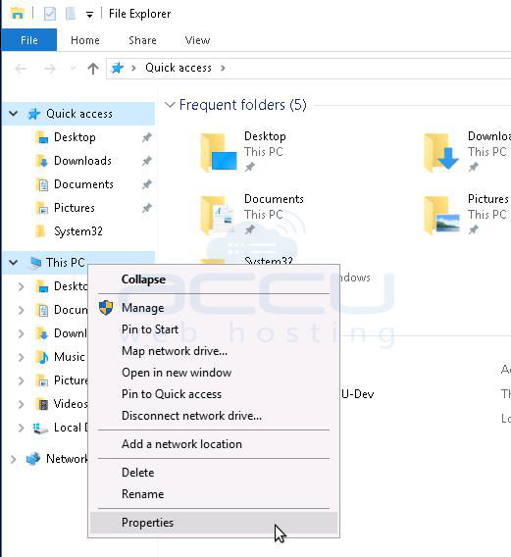
Task: Click the pin icon beside sidebar Desktop
Action: click(147, 137)
